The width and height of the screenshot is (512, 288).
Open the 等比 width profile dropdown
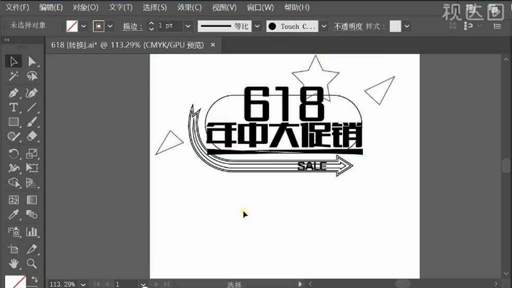coord(258,26)
